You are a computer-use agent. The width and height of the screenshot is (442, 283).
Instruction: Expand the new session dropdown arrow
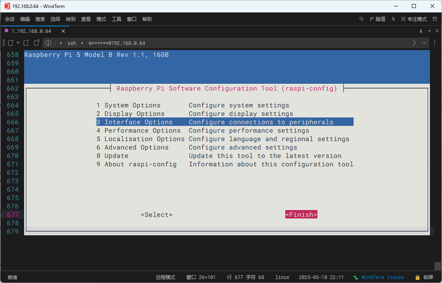[x=18, y=43]
